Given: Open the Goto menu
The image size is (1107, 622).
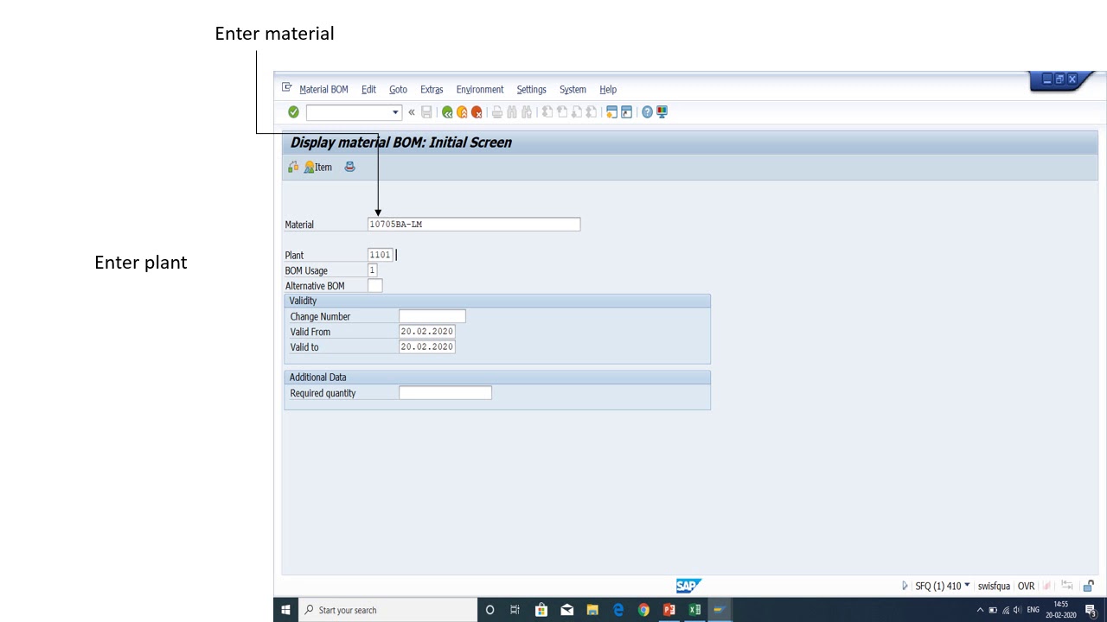Looking at the screenshot, I should (398, 90).
